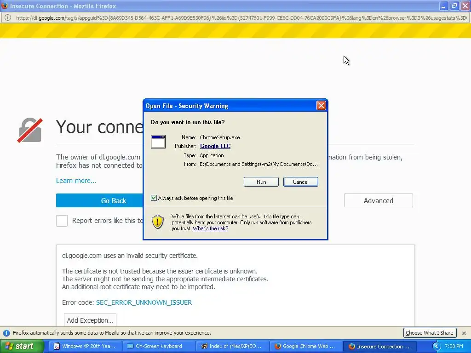
Task: Switch to Index of /files/XP taskbar item
Action: (232, 347)
